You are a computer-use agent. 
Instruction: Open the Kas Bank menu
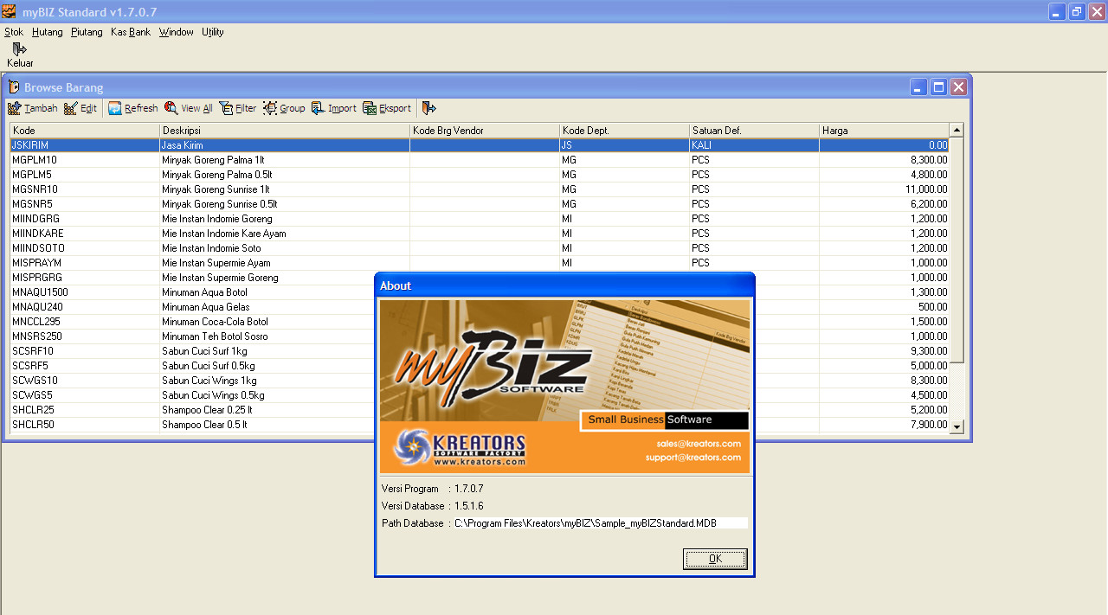tap(131, 32)
